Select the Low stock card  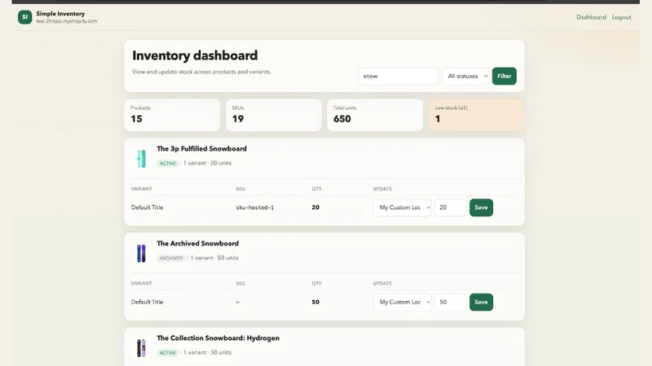click(x=477, y=115)
